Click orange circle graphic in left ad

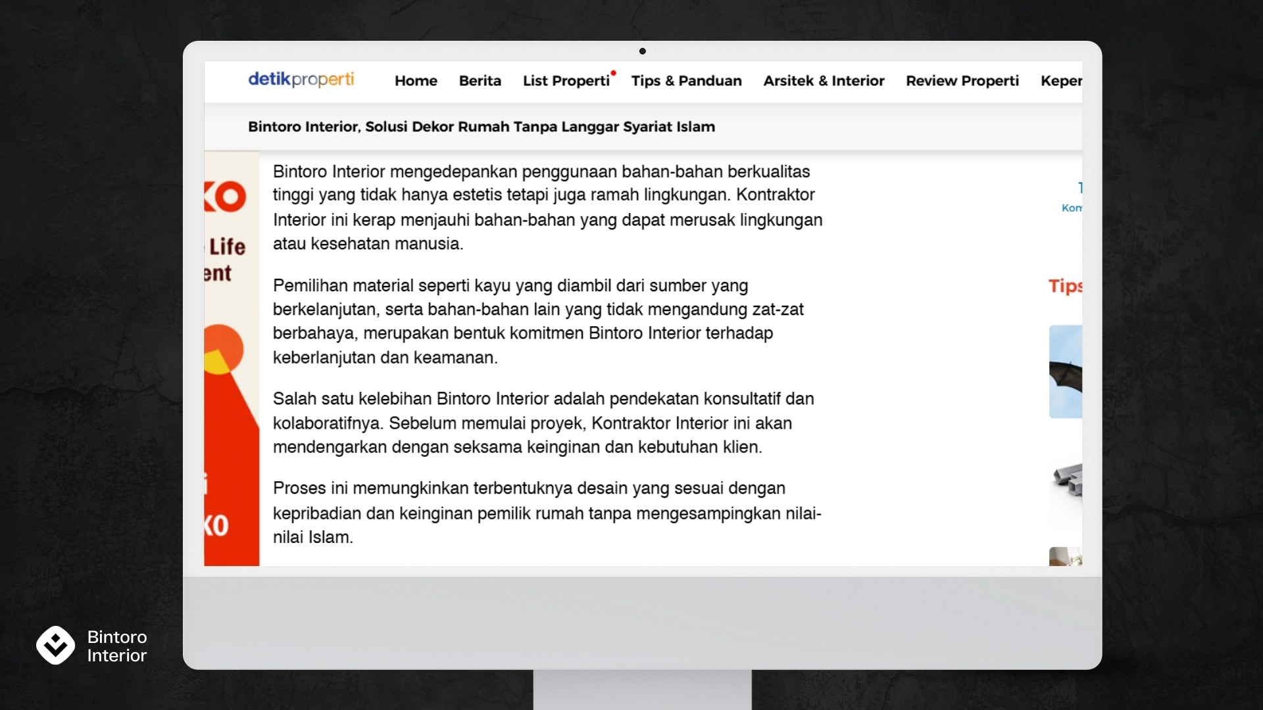[224, 348]
